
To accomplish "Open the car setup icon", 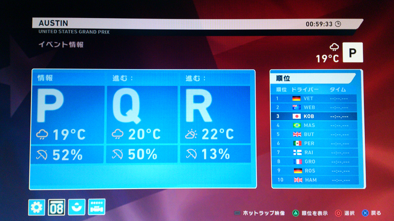I will (x=97, y=207).
